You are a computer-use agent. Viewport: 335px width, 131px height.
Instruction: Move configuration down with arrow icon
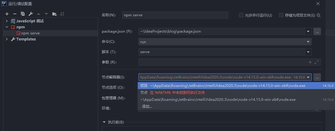point(46,14)
